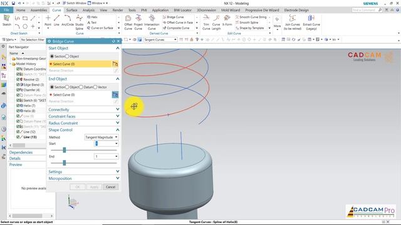This screenshot has width=401, height=225.
Task: Open the Trim Curve tool
Action: point(206,22)
